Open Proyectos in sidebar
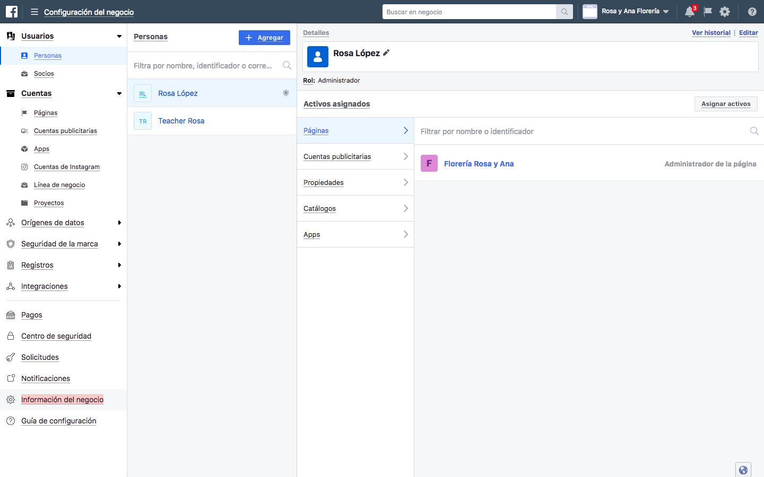This screenshot has height=477, width=764. (49, 203)
